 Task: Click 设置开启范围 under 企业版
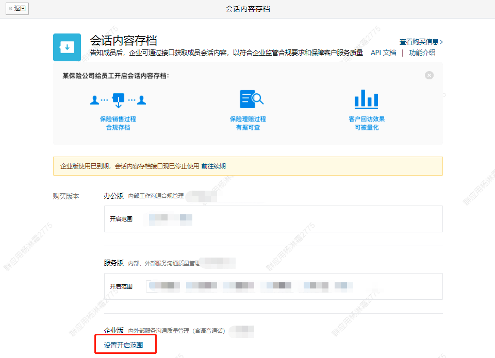click(x=124, y=345)
